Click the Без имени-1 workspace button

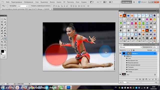[x=126, y=2]
